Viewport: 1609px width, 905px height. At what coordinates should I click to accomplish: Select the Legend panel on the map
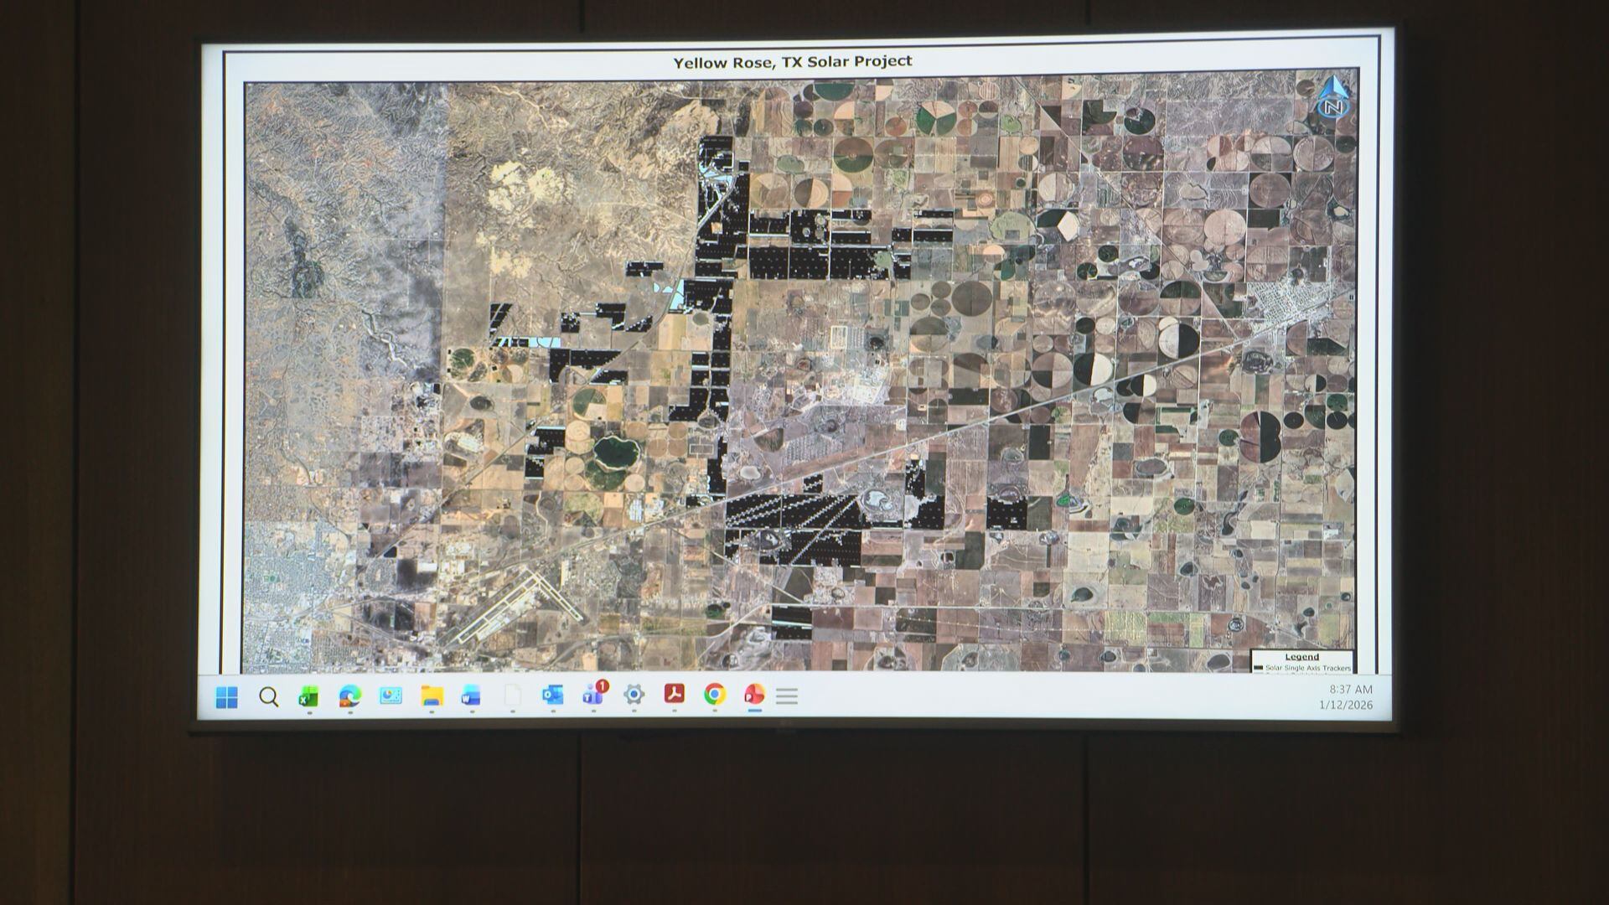click(x=1301, y=657)
